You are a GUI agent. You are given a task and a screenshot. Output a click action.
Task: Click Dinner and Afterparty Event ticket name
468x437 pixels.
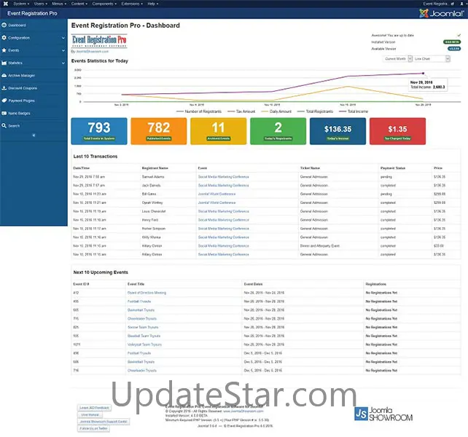click(320, 245)
